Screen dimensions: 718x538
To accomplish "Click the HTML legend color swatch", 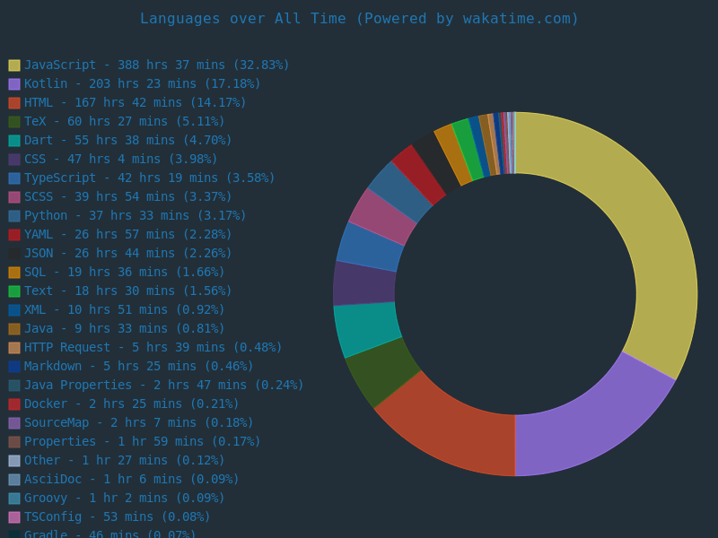I will [14, 103].
